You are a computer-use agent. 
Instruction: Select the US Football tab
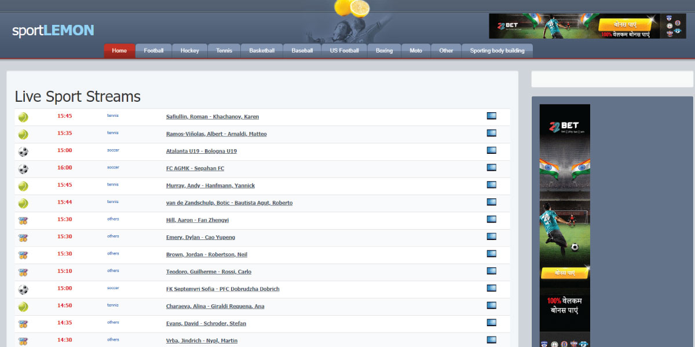tap(344, 51)
